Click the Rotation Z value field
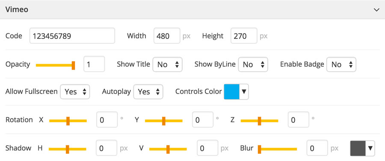 tap(299, 120)
